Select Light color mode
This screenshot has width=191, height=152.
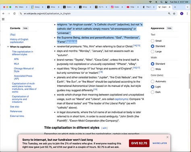click(152, 87)
